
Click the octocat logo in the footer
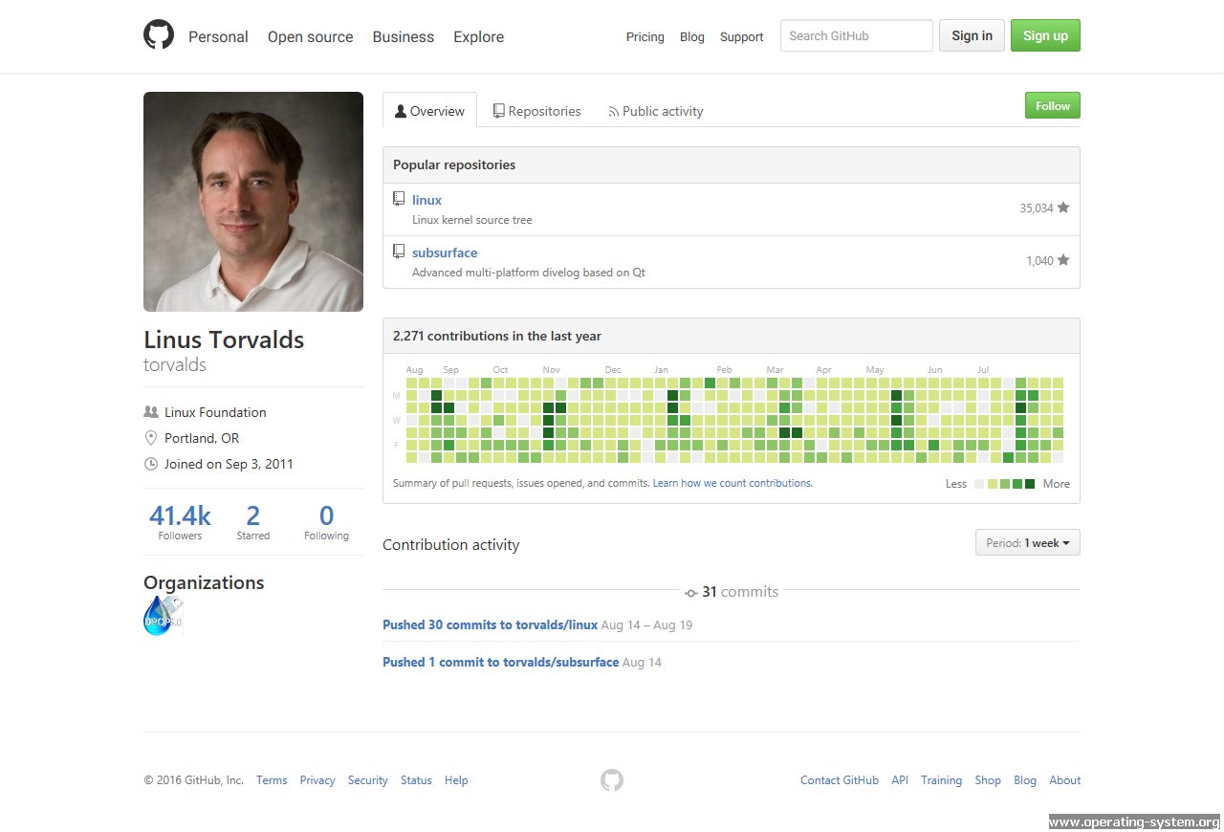click(x=612, y=779)
